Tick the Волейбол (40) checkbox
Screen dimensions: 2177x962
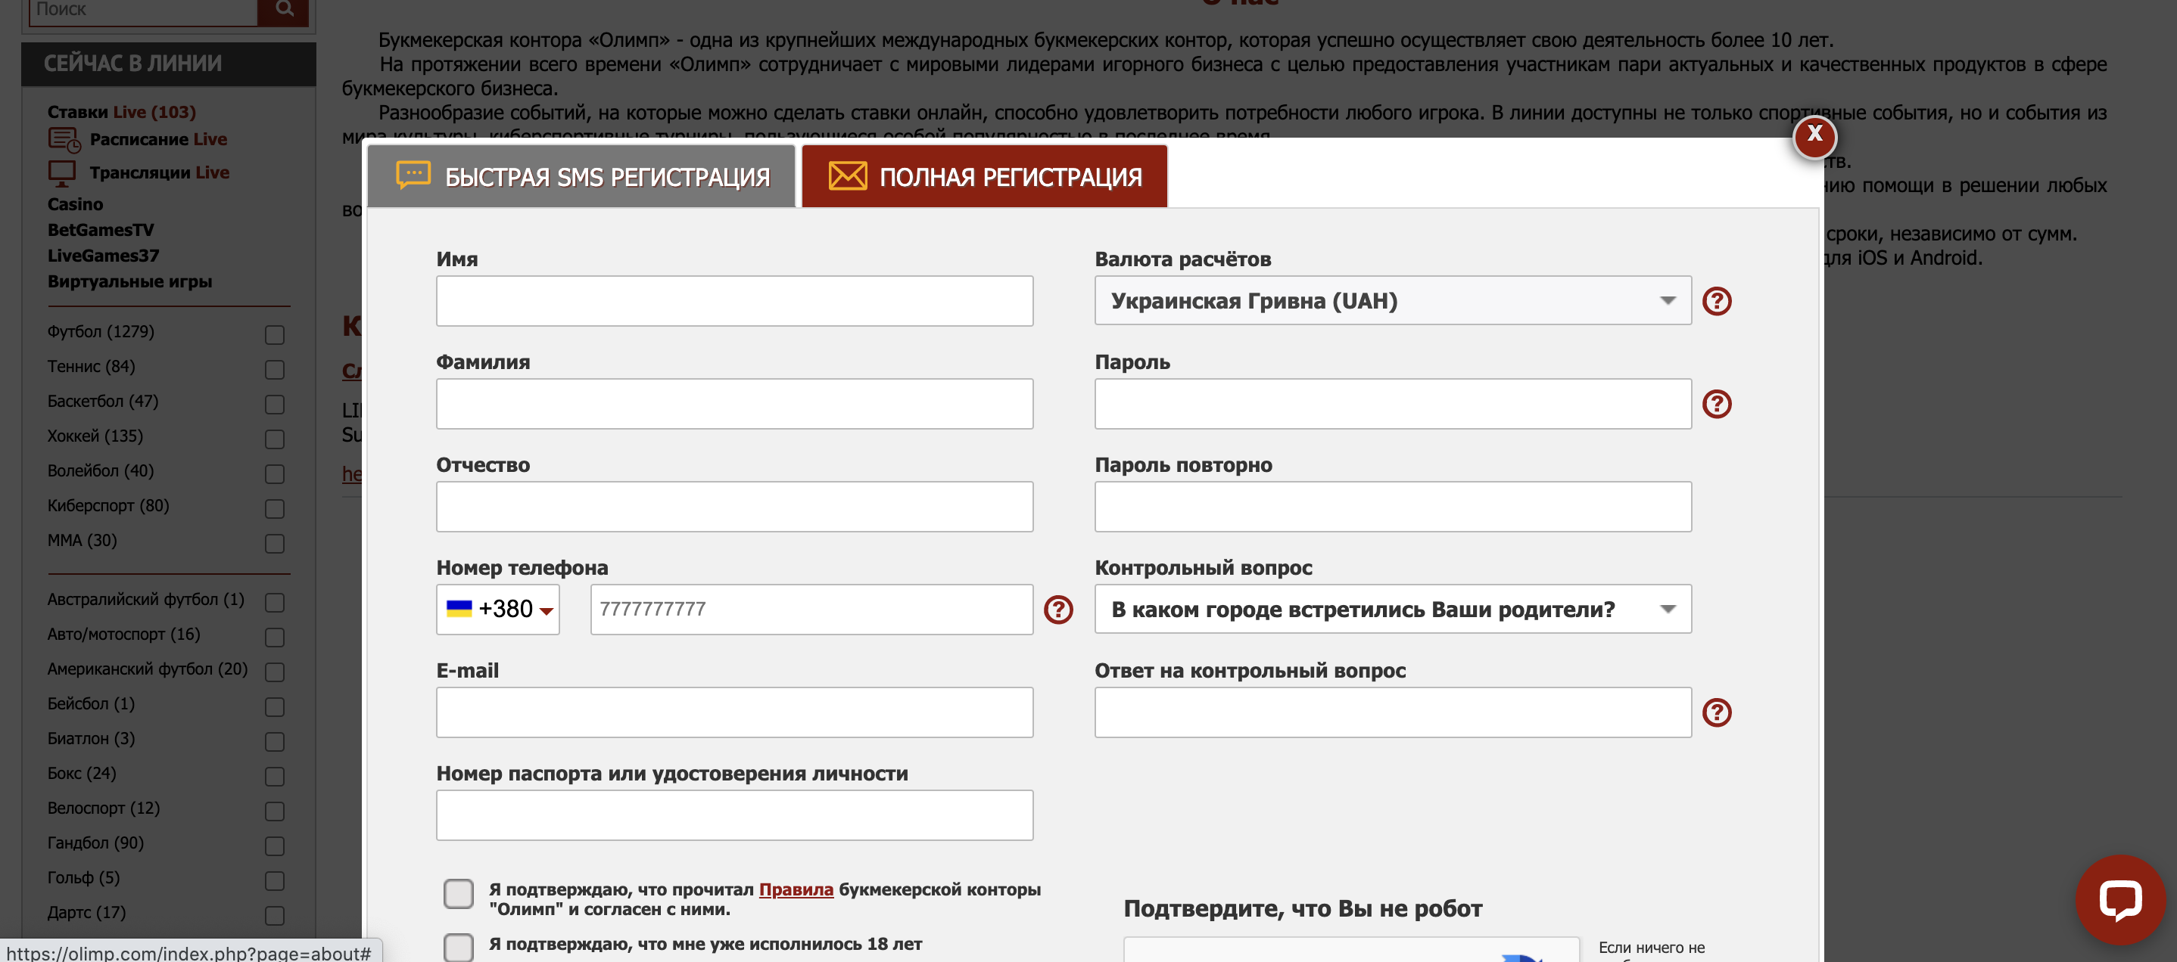275,474
